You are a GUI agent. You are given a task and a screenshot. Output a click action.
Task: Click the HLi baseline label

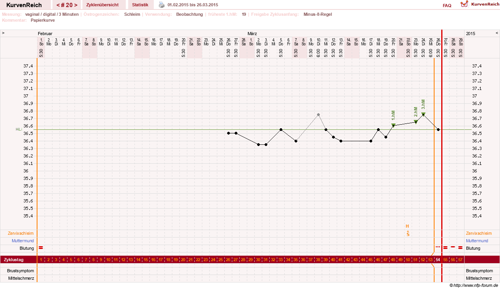tap(19, 129)
